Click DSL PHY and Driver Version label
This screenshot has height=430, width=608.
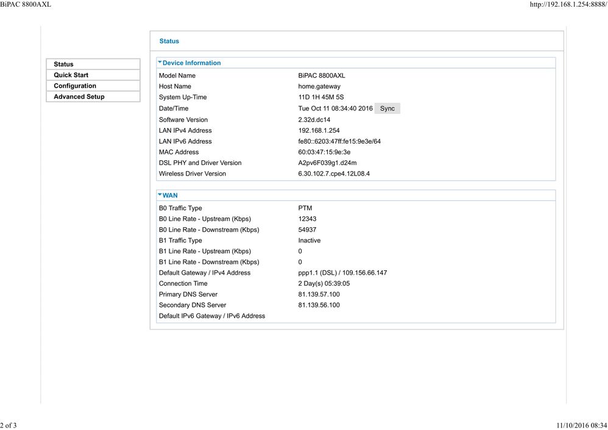pos(200,163)
